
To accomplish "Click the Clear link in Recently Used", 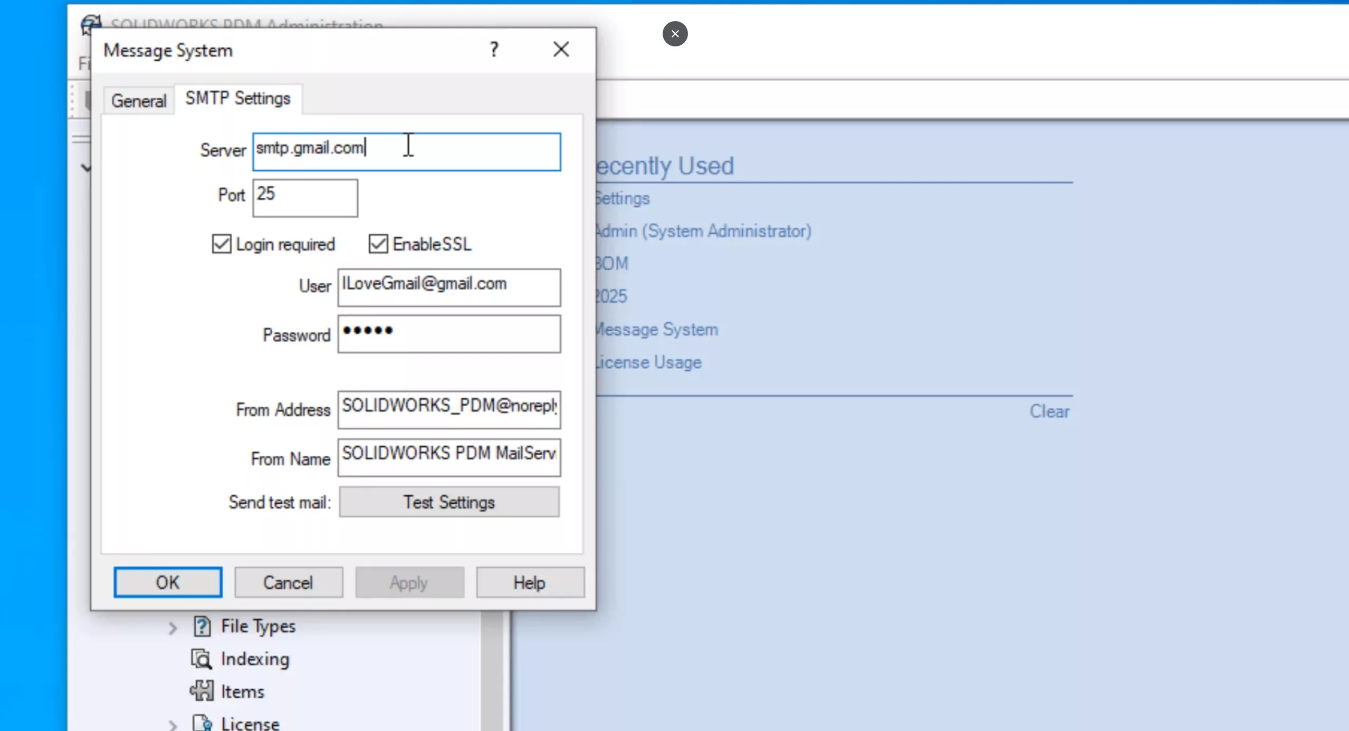I will [1049, 411].
